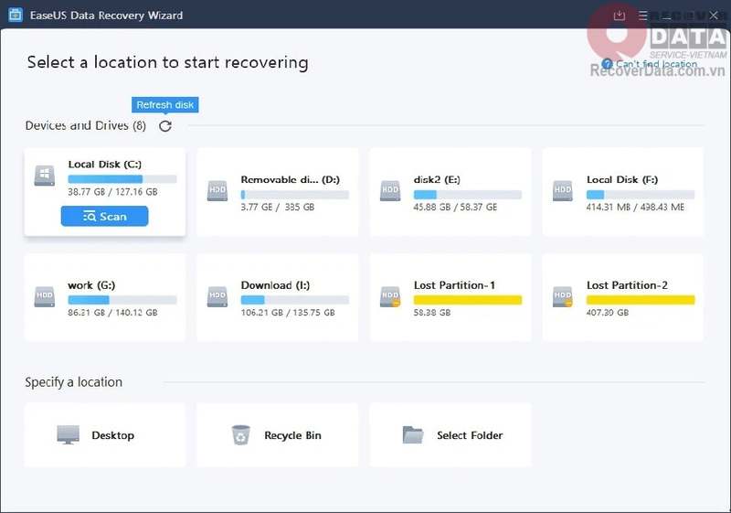The image size is (731, 513).
Task: Click the usage bar of Removable disk (D:)
Action: click(294, 195)
